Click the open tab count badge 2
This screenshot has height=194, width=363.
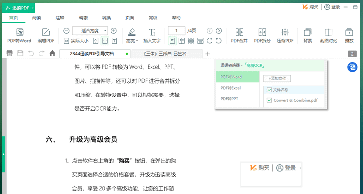[x=352, y=54]
